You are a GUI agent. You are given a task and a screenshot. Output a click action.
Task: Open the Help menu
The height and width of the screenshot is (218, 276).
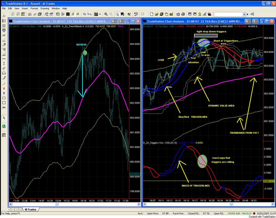coord(64,8)
